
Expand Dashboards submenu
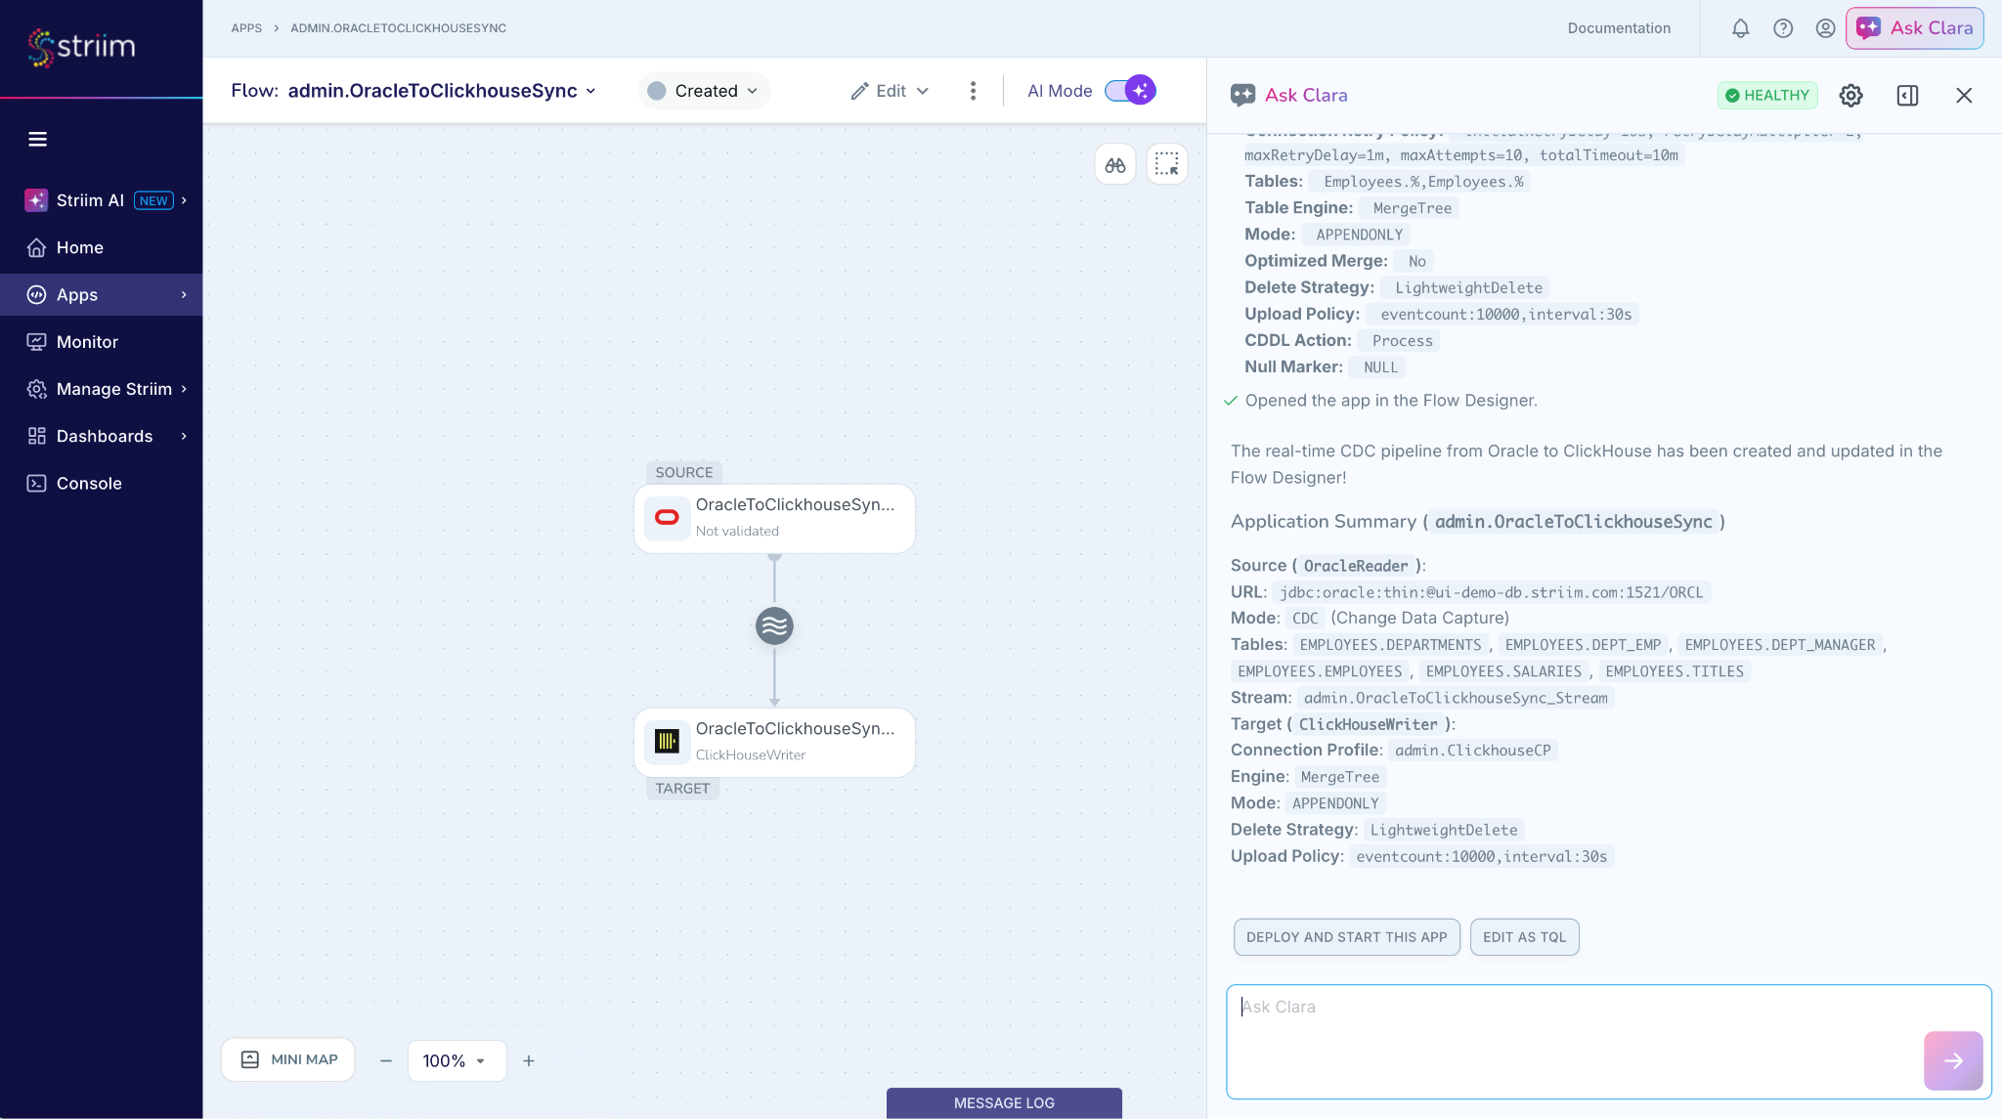(102, 436)
